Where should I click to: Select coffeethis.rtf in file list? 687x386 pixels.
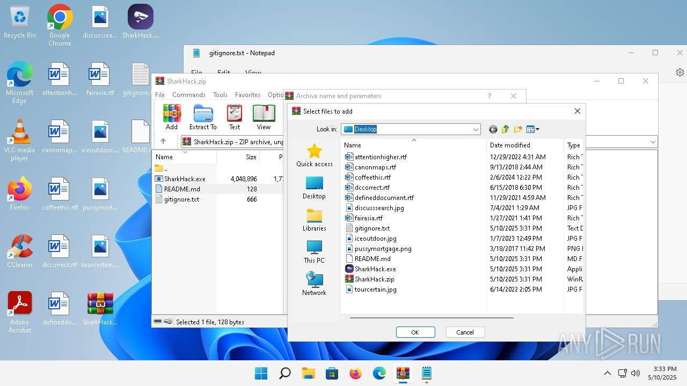coord(372,177)
